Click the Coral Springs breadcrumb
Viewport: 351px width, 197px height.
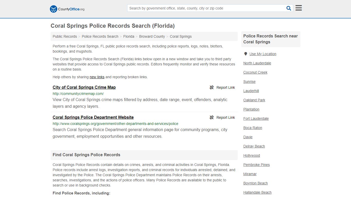point(181,36)
